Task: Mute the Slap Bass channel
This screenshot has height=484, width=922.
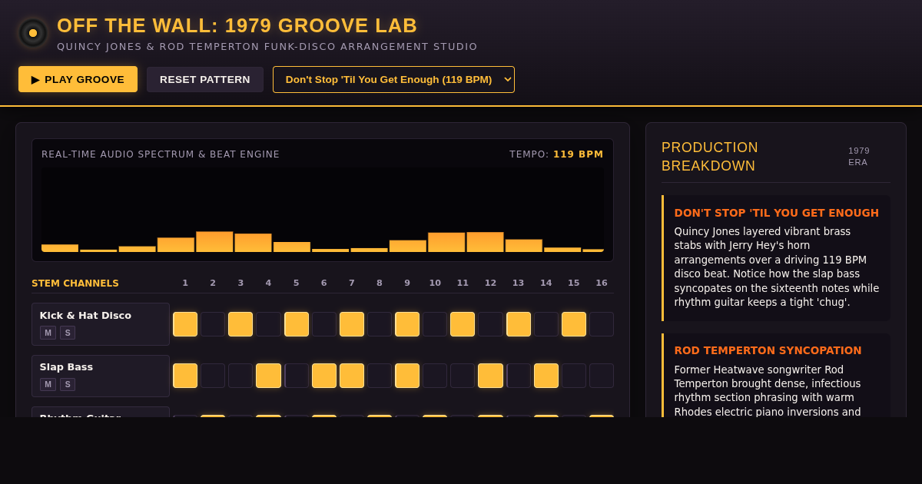Action: point(48,384)
